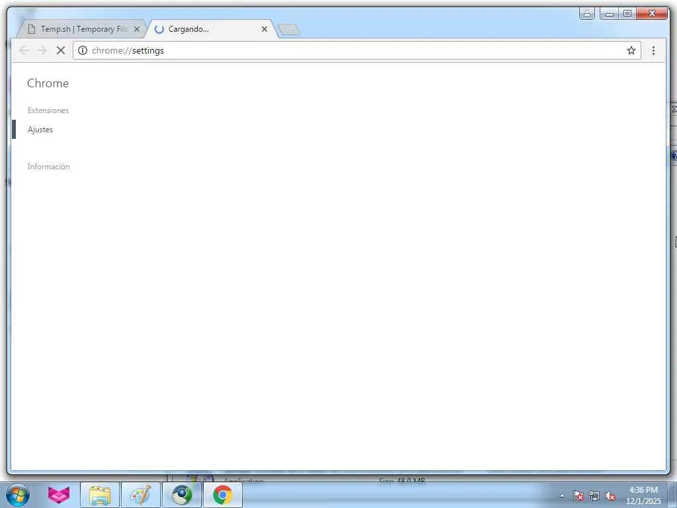The image size is (677, 508).
Task: Show hidden system tray icons
Action: 562,495
